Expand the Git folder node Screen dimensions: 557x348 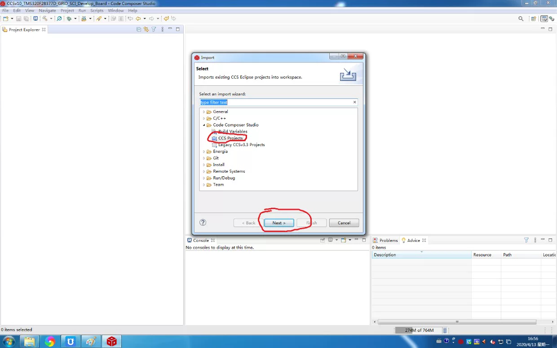(x=204, y=158)
